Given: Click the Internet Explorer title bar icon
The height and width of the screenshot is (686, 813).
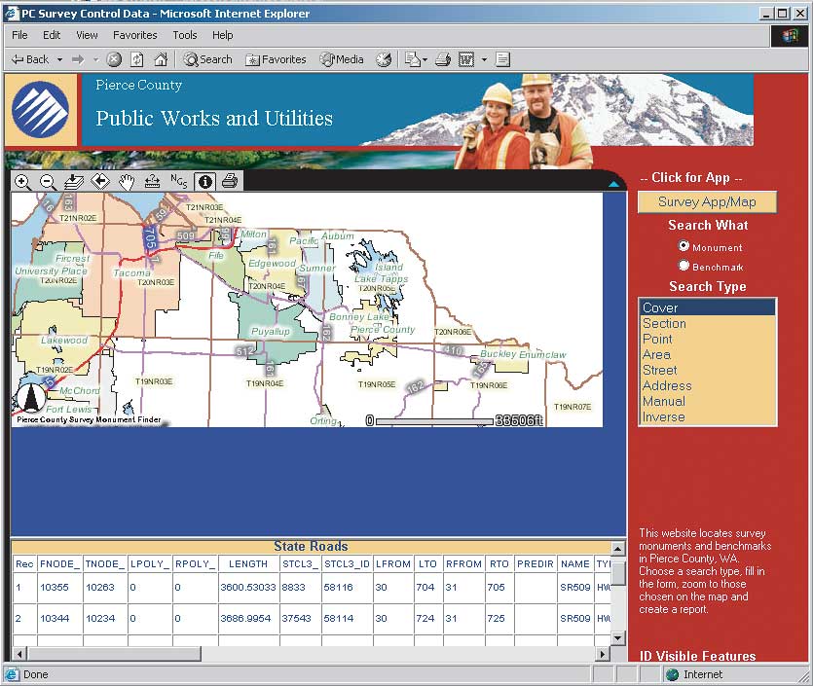Looking at the screenshot, I should 12,13.
